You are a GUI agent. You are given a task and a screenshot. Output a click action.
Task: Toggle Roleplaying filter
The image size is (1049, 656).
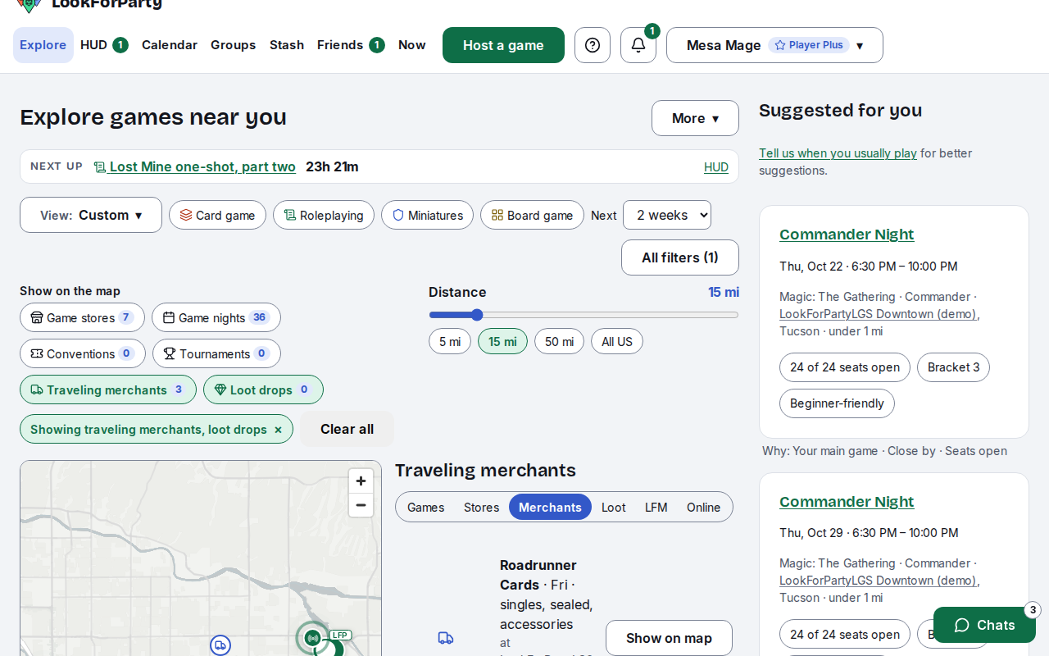click(x=324, y=215)
